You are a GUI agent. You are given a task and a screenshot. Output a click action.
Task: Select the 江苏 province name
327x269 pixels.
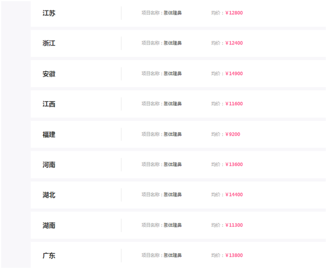(49, 13)
